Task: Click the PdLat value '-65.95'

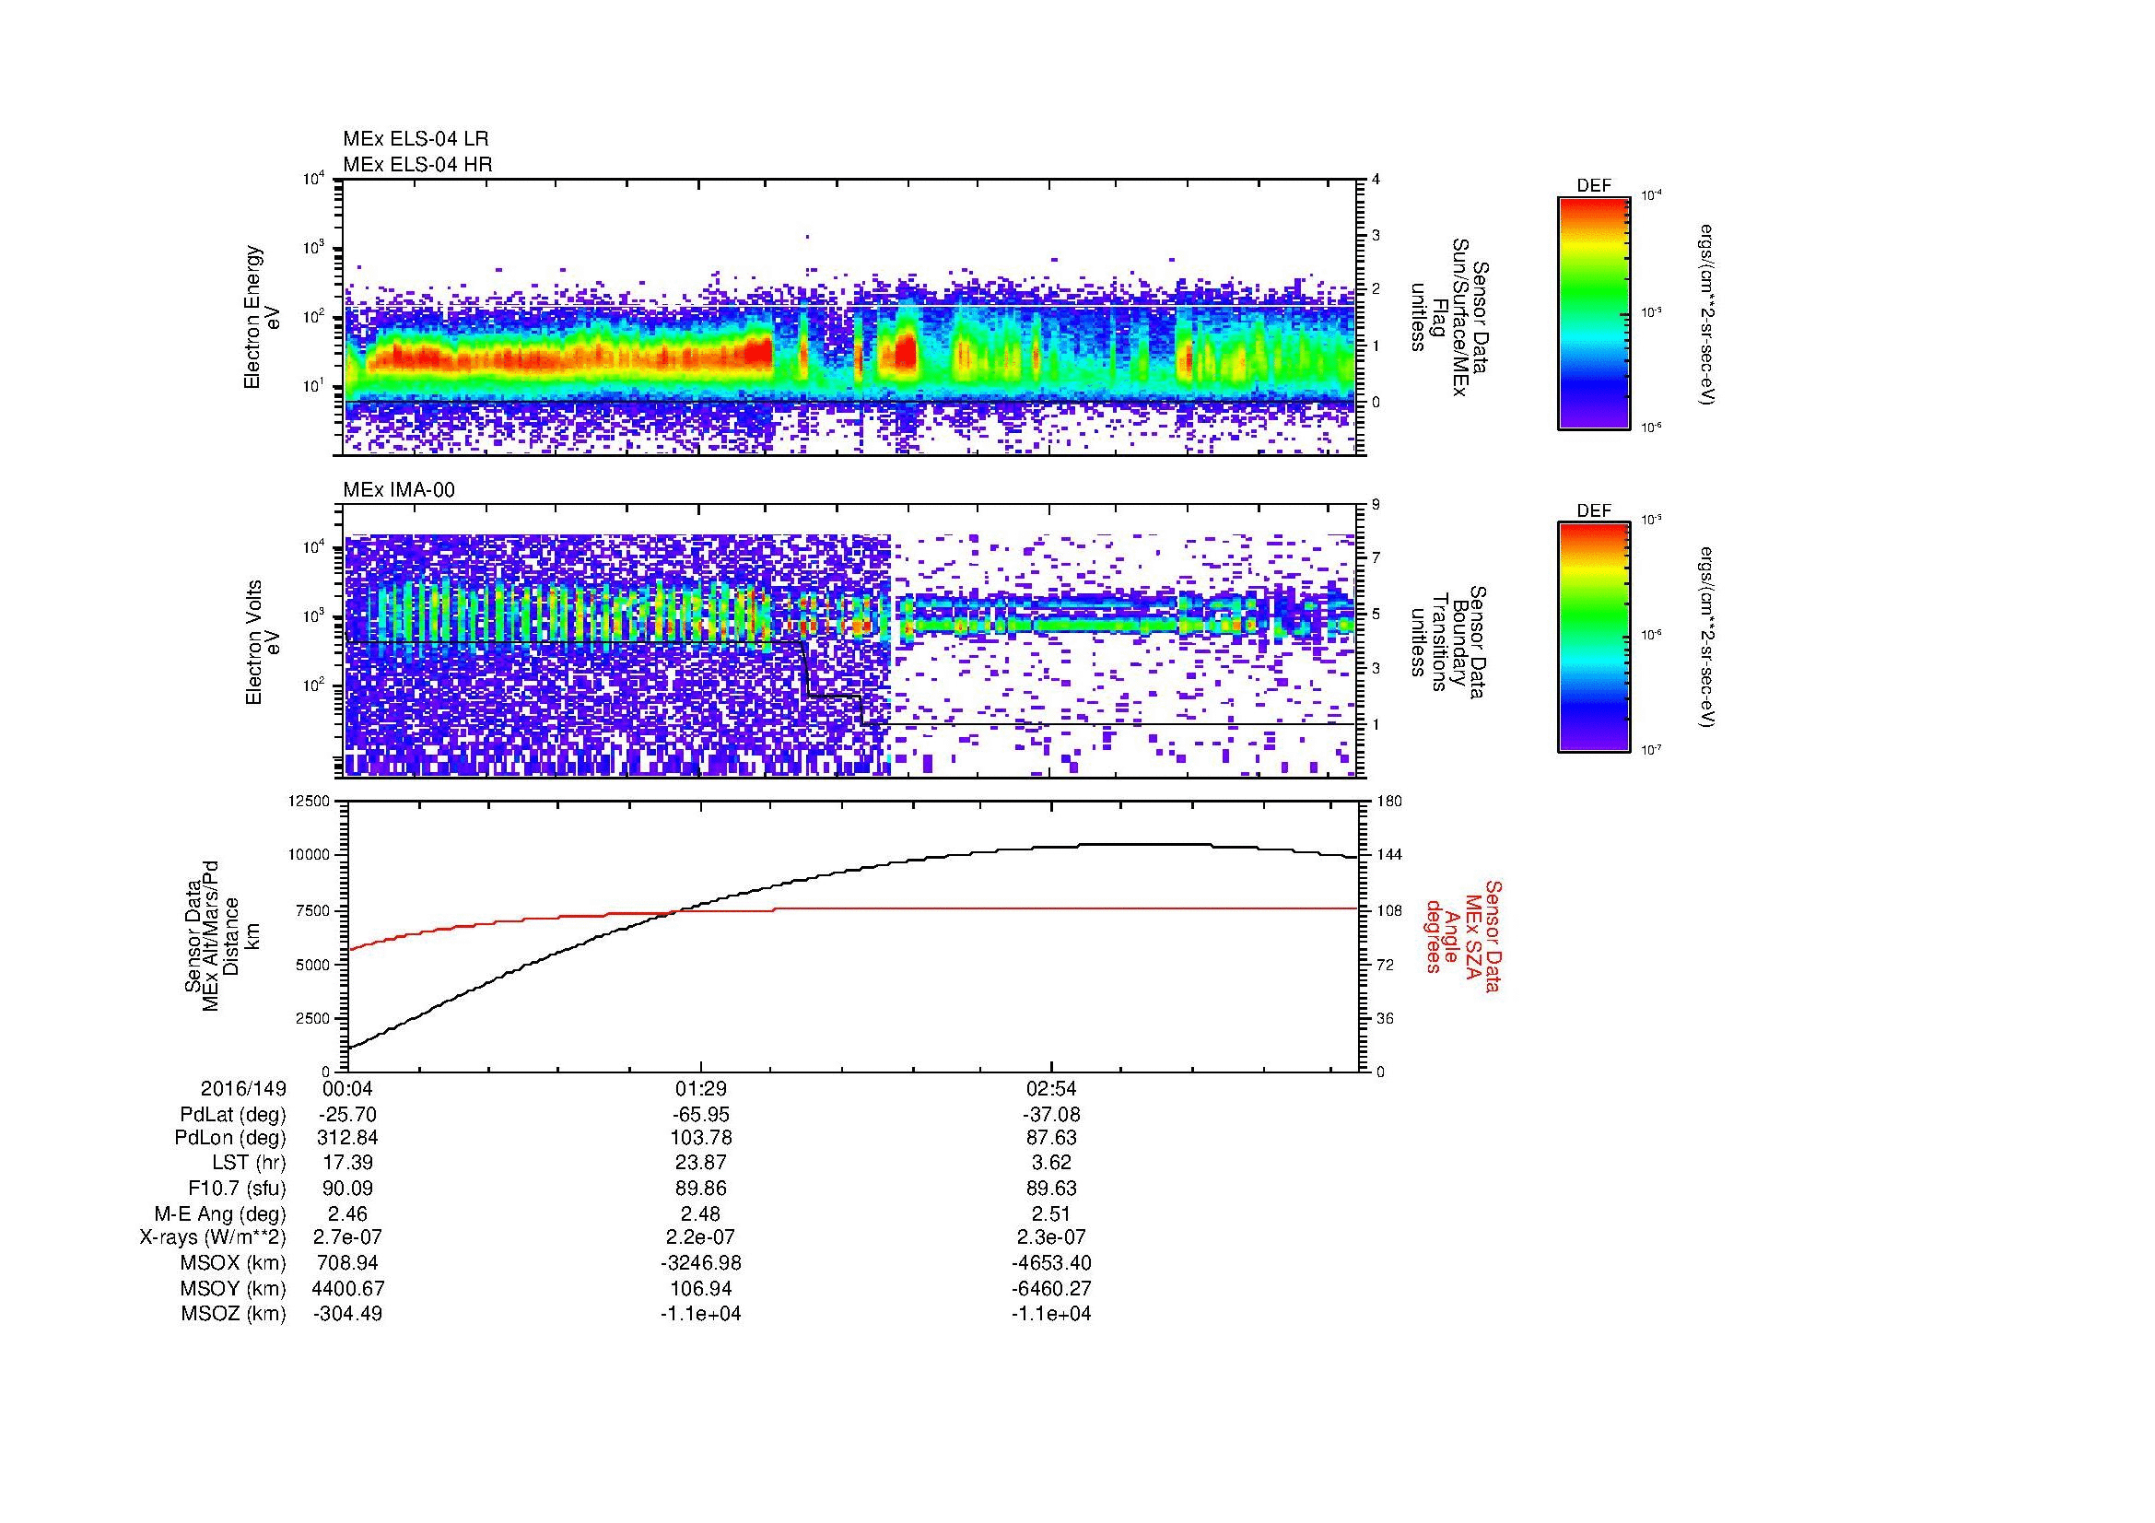Action: pos(700,1115)
